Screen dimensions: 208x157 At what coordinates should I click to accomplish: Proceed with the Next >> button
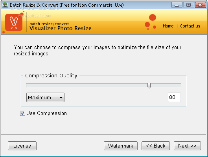(187, 146)
